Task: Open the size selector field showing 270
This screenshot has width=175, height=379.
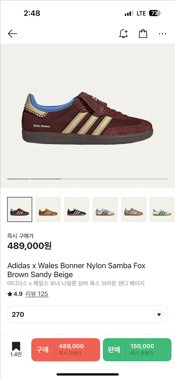Action: 87,315
